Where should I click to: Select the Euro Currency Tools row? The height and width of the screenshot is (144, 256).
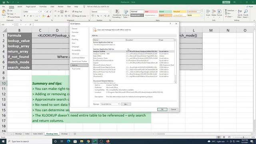(x=134, y=58)
